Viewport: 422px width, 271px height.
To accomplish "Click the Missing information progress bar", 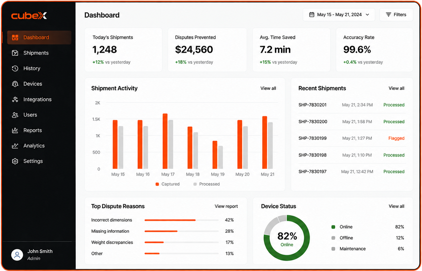I will click(182, 231).
